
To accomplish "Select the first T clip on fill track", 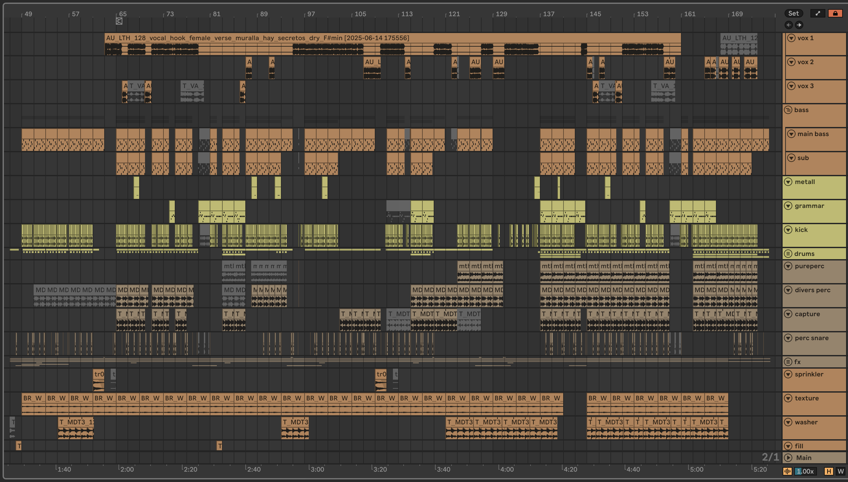I will (x=19, y=446).
